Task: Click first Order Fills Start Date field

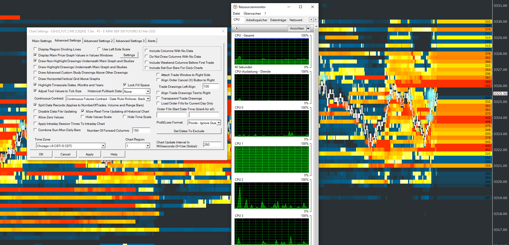Action: (172, 115)
